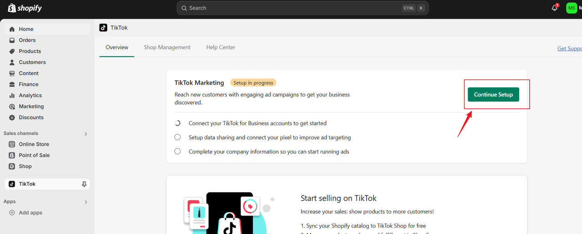The image size is (582, 234).
Task: Click the Start selling on TikTok heading
Action: click(x=339, y=198)
